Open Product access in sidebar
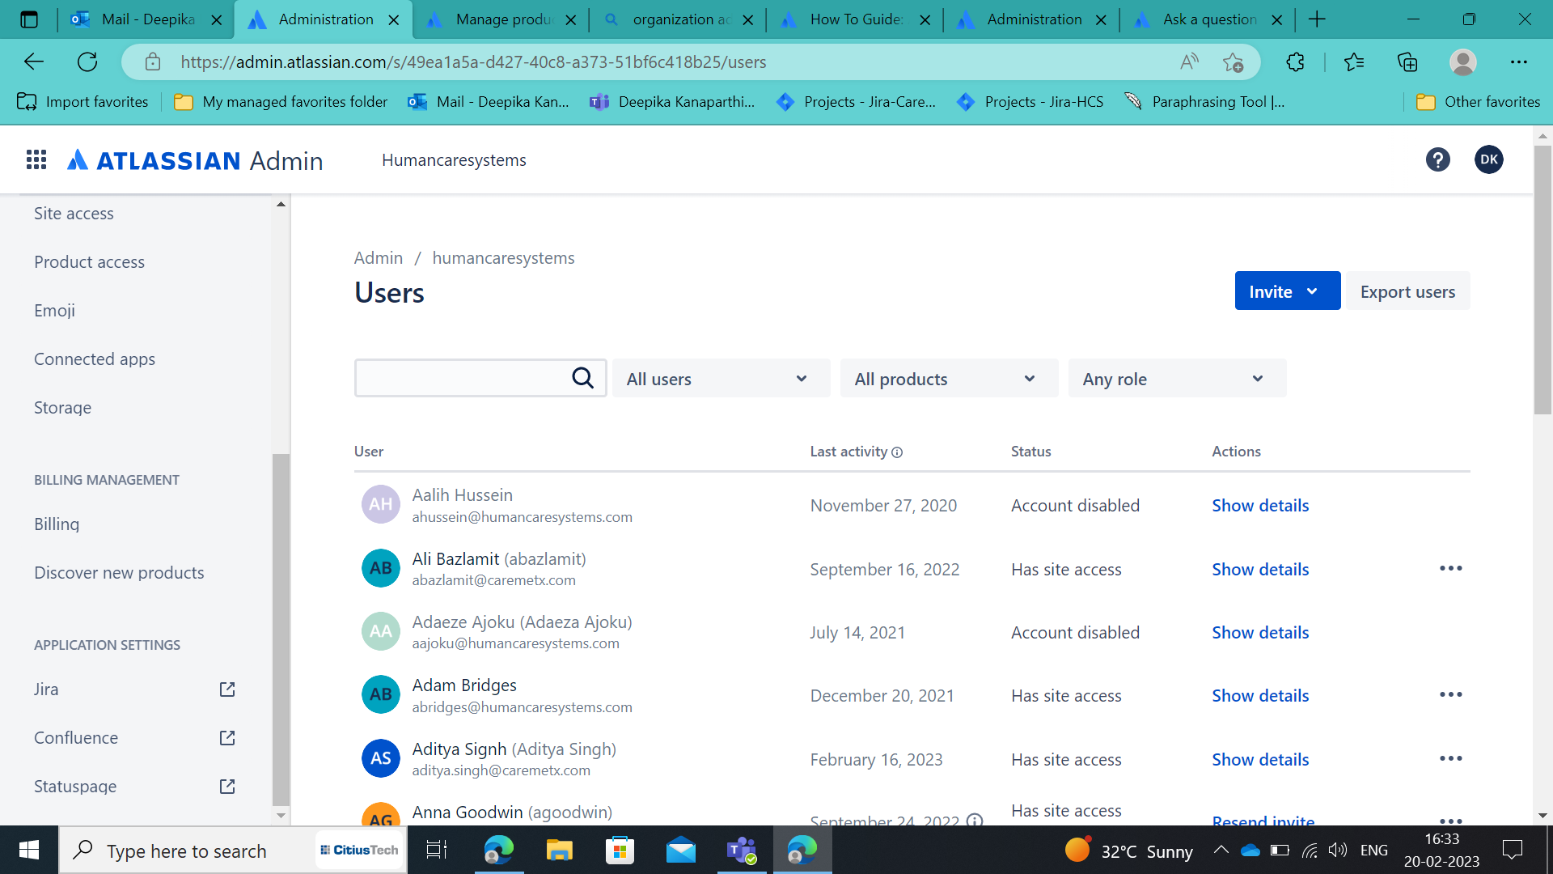 (89, 262)
